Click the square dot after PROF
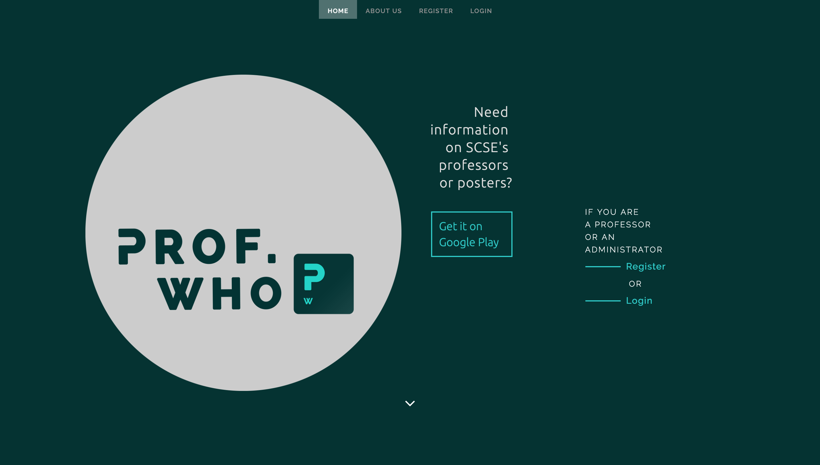The width and height of the screenshot is (820, 465). coord(272,258)
